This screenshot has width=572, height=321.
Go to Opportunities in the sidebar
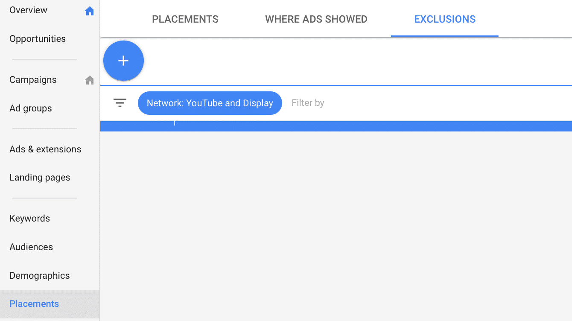pyautogui.click(x=38, y=39)
